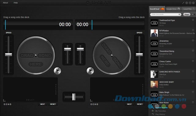Image resolution: width=196 pixels, height=116 pixels.
Task: Click the ToeKneeDuhTiger AM logo thumbnail
Action: 154,23
